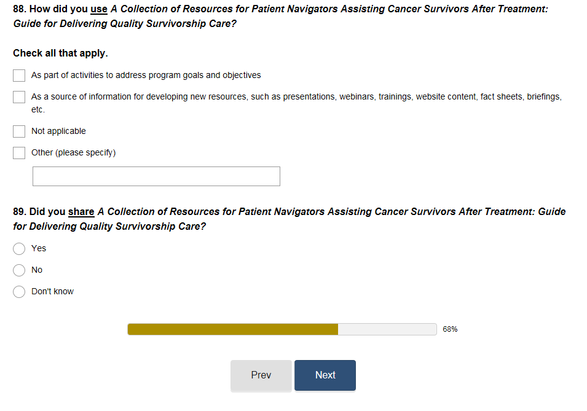Click the "Not applicable" label text
This screenshot has height=411, width=587.
[x=58, y=131]
